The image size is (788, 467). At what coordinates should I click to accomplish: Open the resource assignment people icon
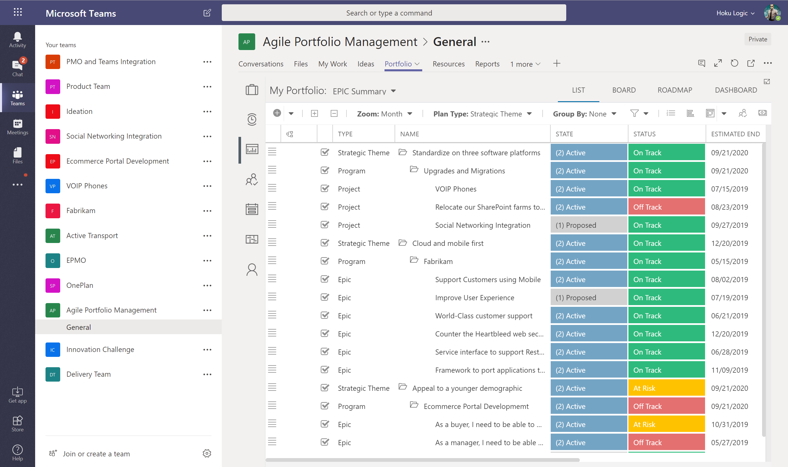coord(742,113)
